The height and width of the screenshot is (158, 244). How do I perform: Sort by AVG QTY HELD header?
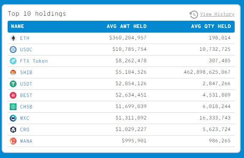(x=211, y=26)
